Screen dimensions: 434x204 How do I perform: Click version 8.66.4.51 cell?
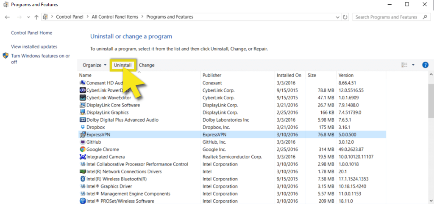347,83
